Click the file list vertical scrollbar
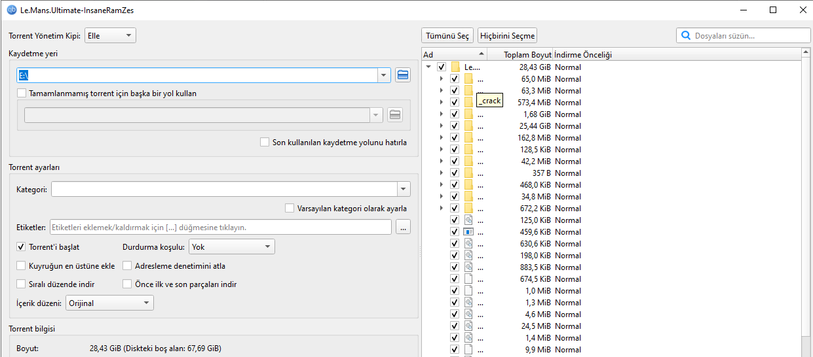This screenshot has height=357, width=813. click(806, 196)
